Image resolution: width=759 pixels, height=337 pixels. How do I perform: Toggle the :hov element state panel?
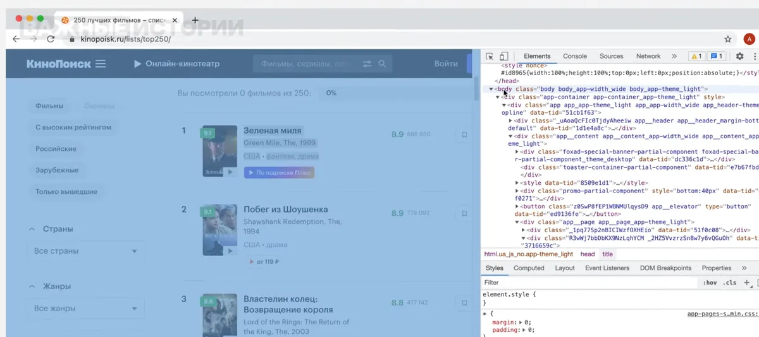[x=710, y=283]
